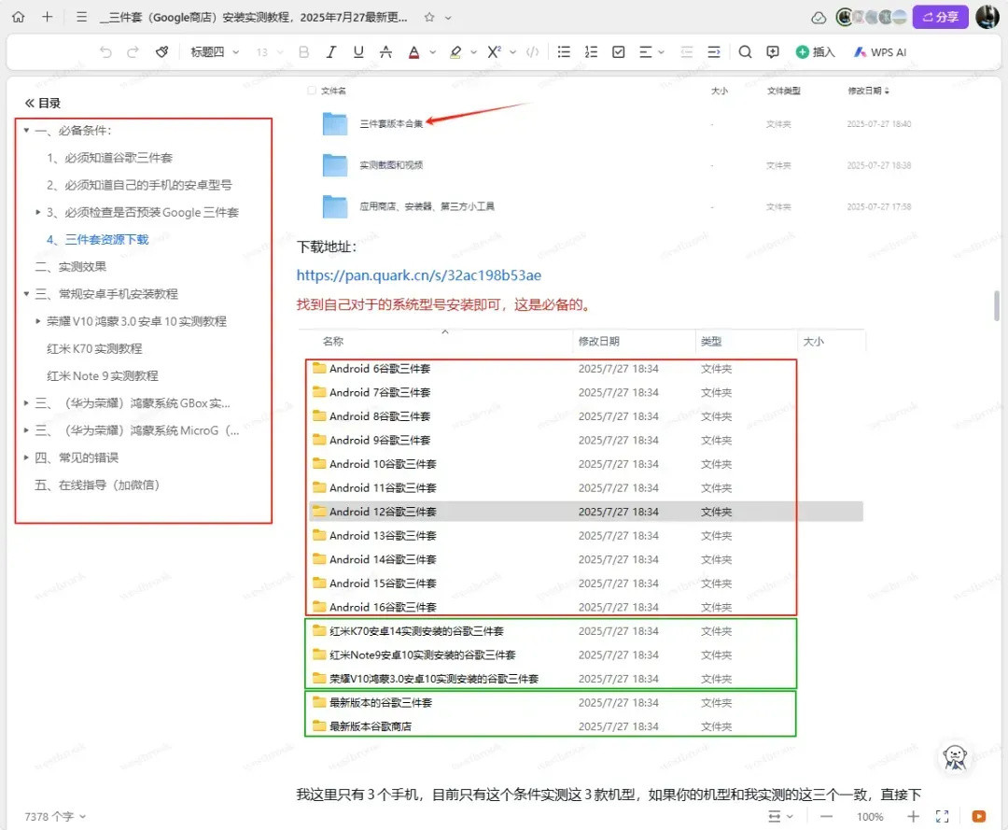Toggle italic formatting
This screenshot has width=1008, height=830.
pyautogui.click(x=331, y=52)
